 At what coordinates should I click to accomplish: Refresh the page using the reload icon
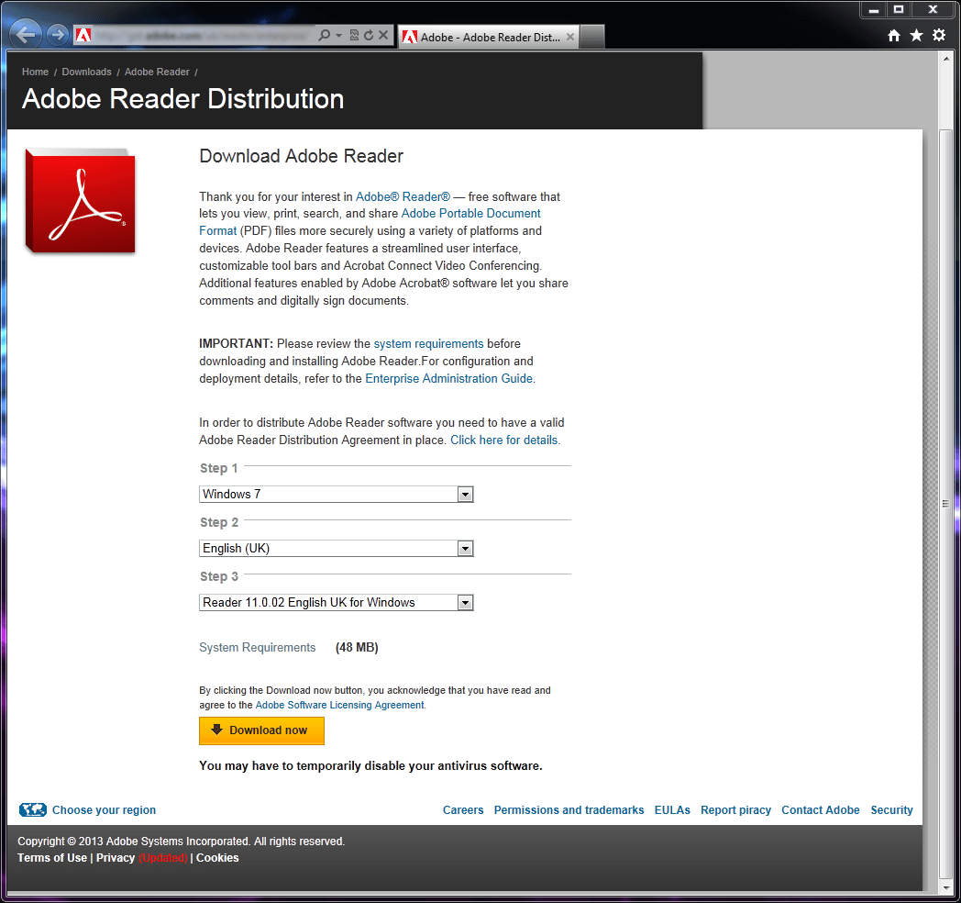(368, 35)
